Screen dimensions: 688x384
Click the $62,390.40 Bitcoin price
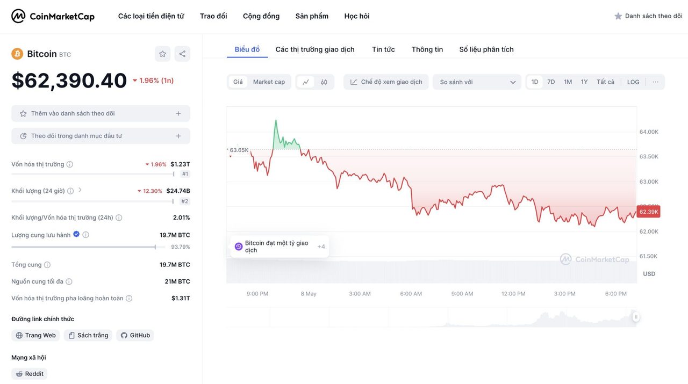pyautogui.click(x=69, y=81)
